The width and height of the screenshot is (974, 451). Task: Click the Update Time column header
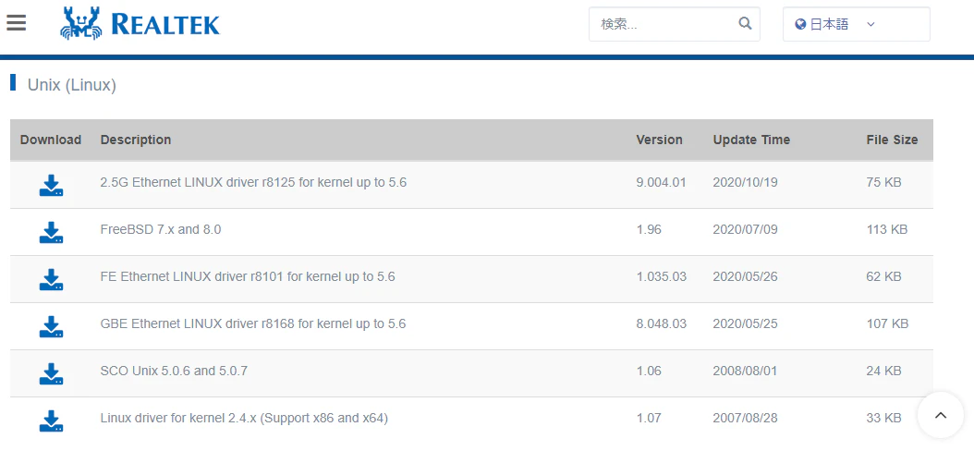click(751, 140)
